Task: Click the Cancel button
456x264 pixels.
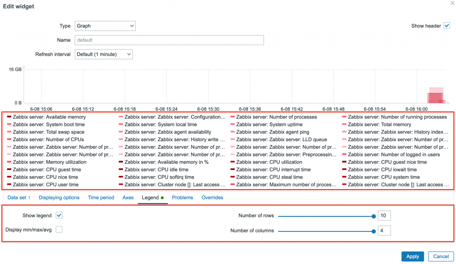Action: click(441, 256)
